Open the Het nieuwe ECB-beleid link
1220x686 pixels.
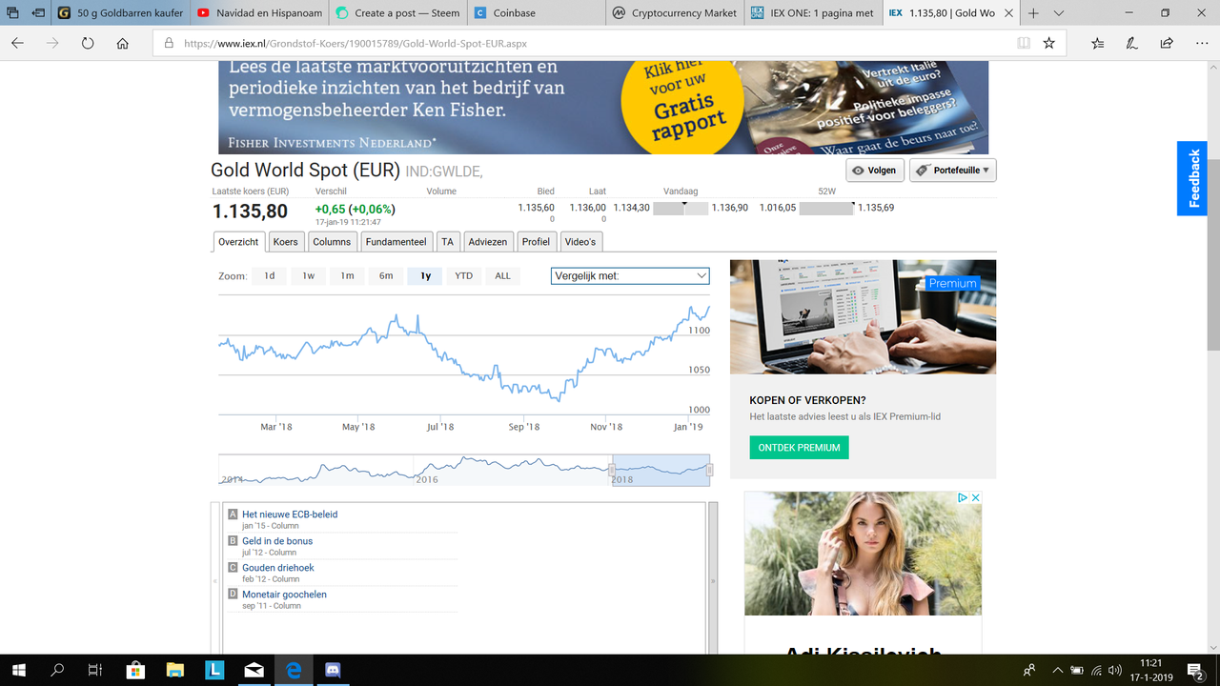[290, 514]
